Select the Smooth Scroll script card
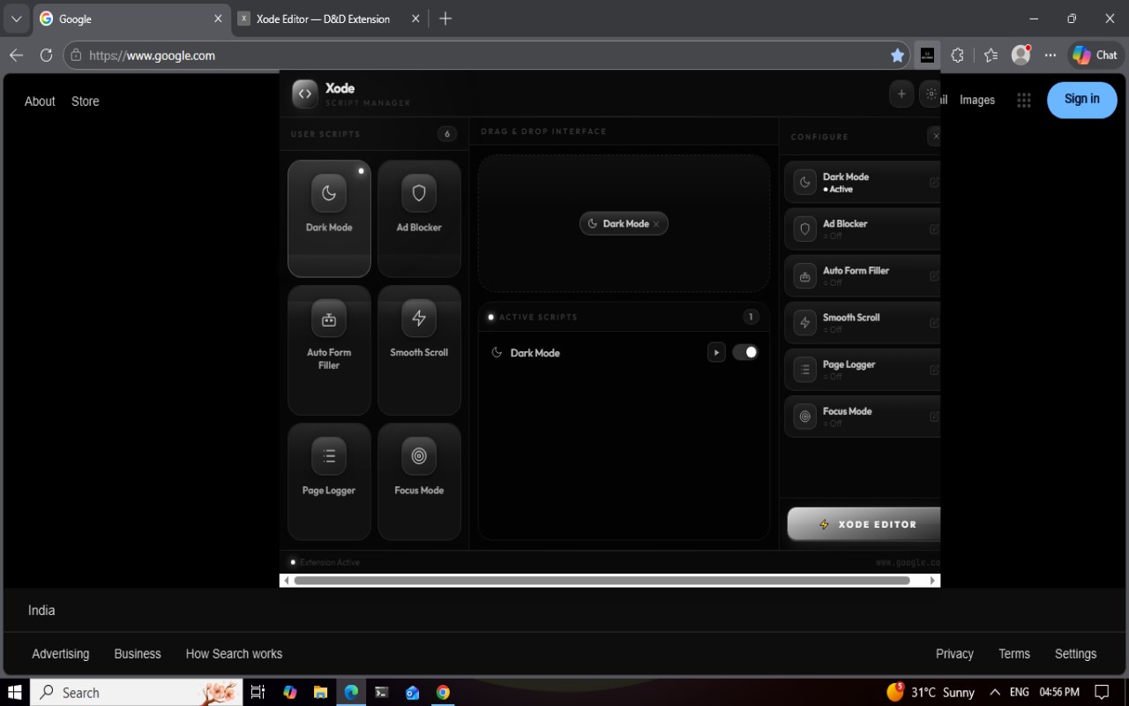The height and width of the screenshot is (706, 1129). pyautogui.click(x=419, y=349)
